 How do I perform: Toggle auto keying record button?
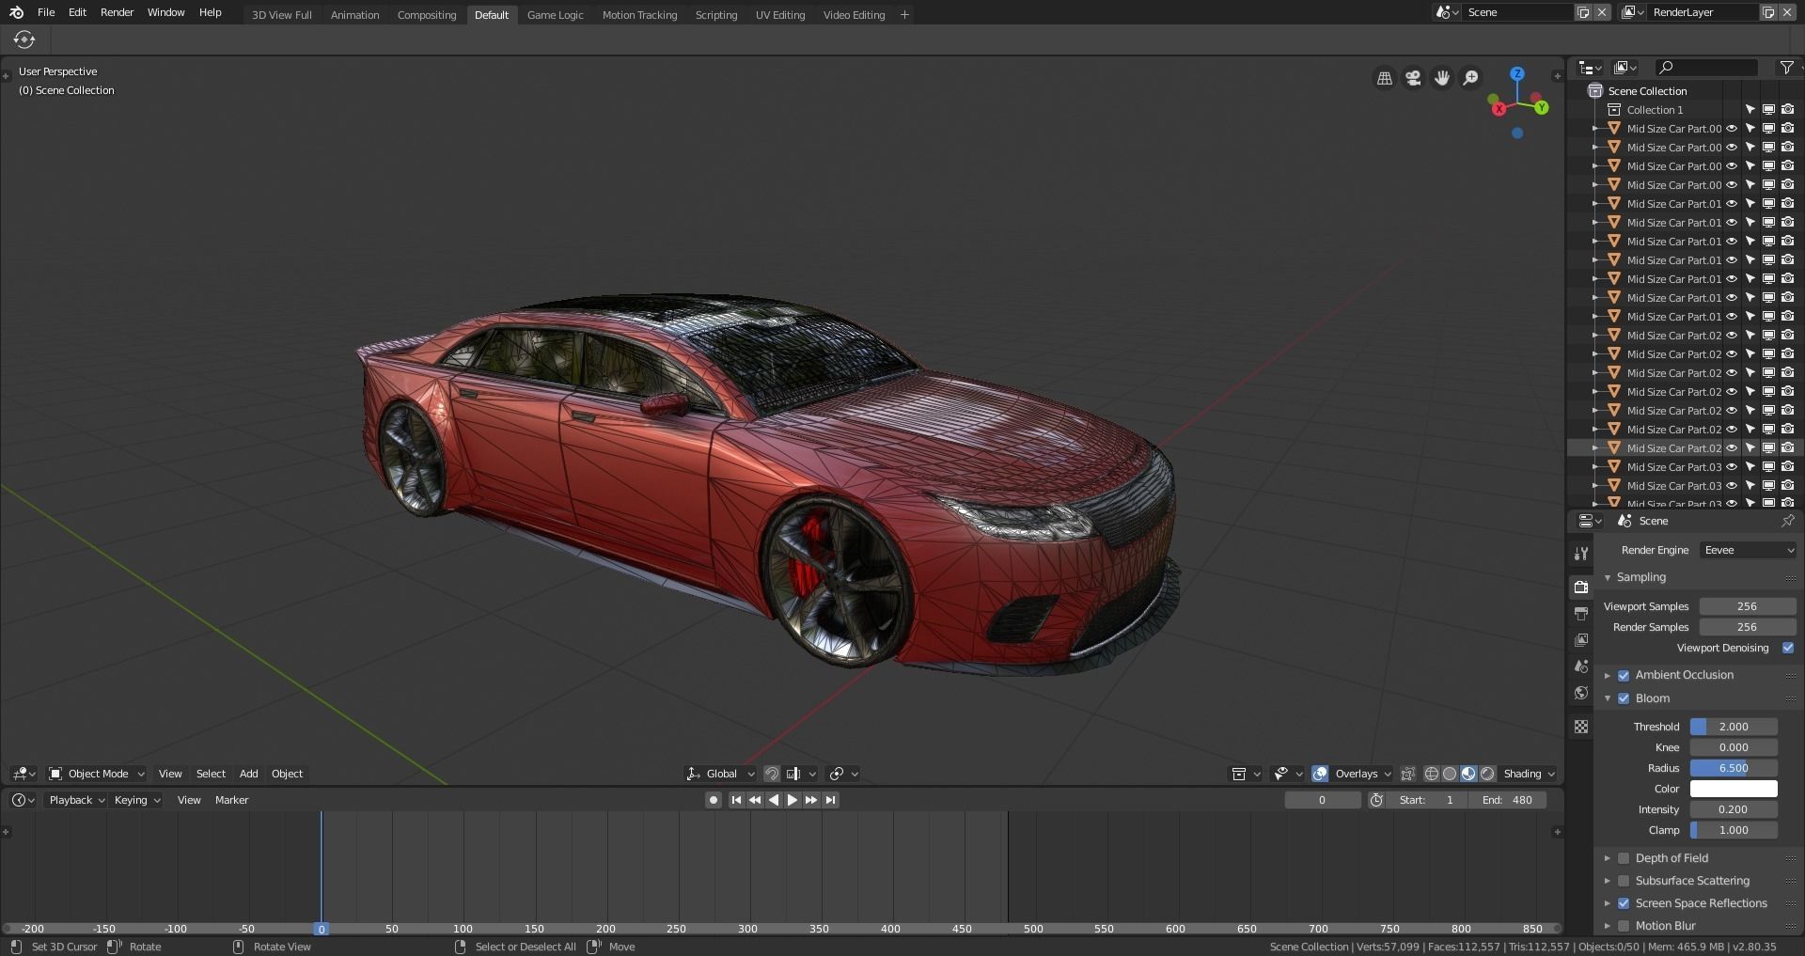click(714, 800)
